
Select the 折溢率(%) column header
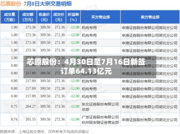pyautogui.click(x=73, y=17)
